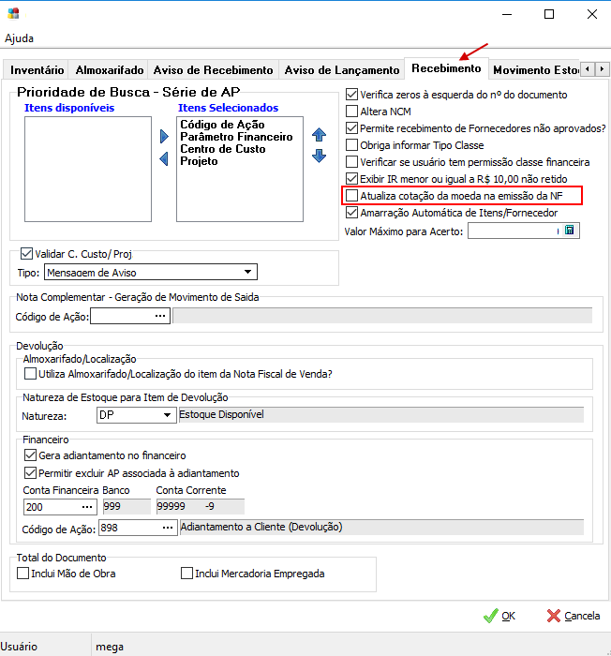This screenshot has width=611, height=656.
Task: Select the Recebimento tab
Action: point(446,68)
